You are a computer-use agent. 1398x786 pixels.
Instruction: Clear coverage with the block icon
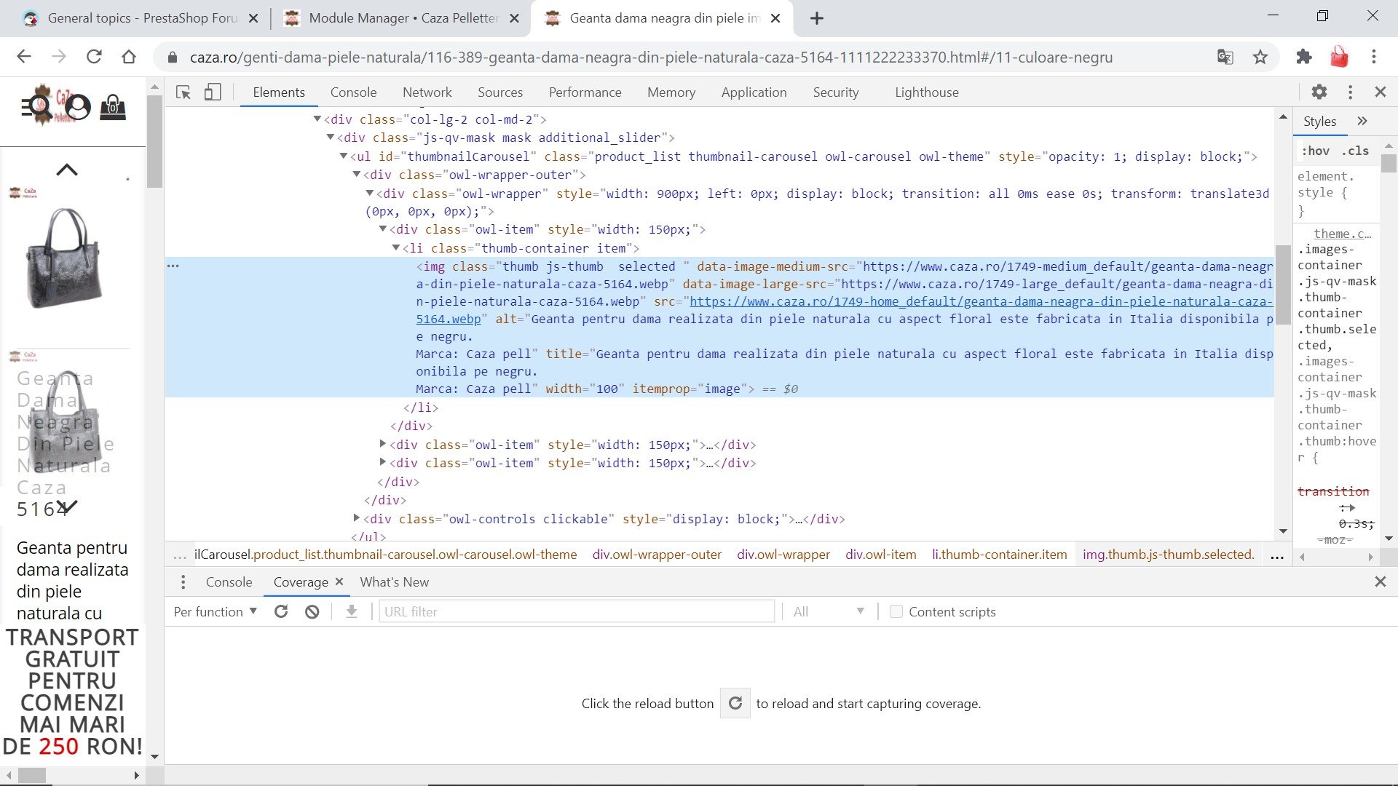312,612
